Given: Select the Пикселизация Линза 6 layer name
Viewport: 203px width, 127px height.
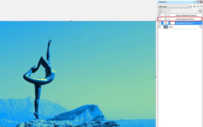Looking at the screenshot, I should [x=185, y=19].
